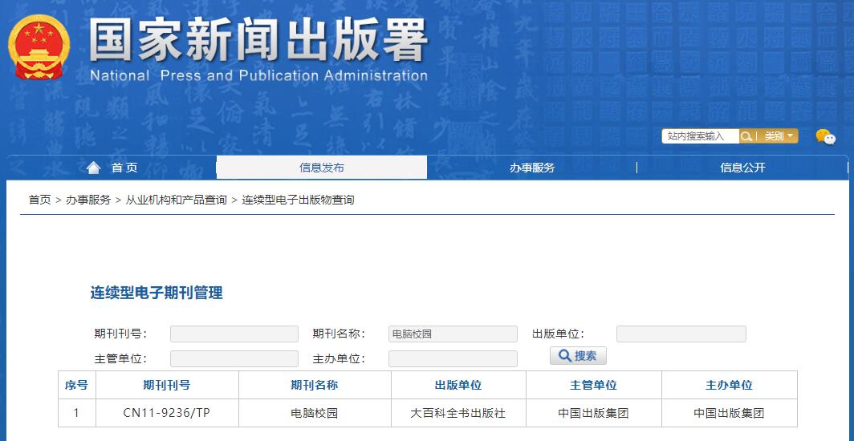Click the 从业机构和产品查询 breadcrumb link
Viewport: 854px width, 441px height.
176,200
